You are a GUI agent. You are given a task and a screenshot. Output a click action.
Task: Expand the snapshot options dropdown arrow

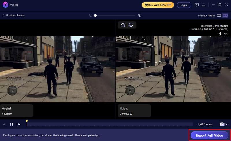pos(227,124)
